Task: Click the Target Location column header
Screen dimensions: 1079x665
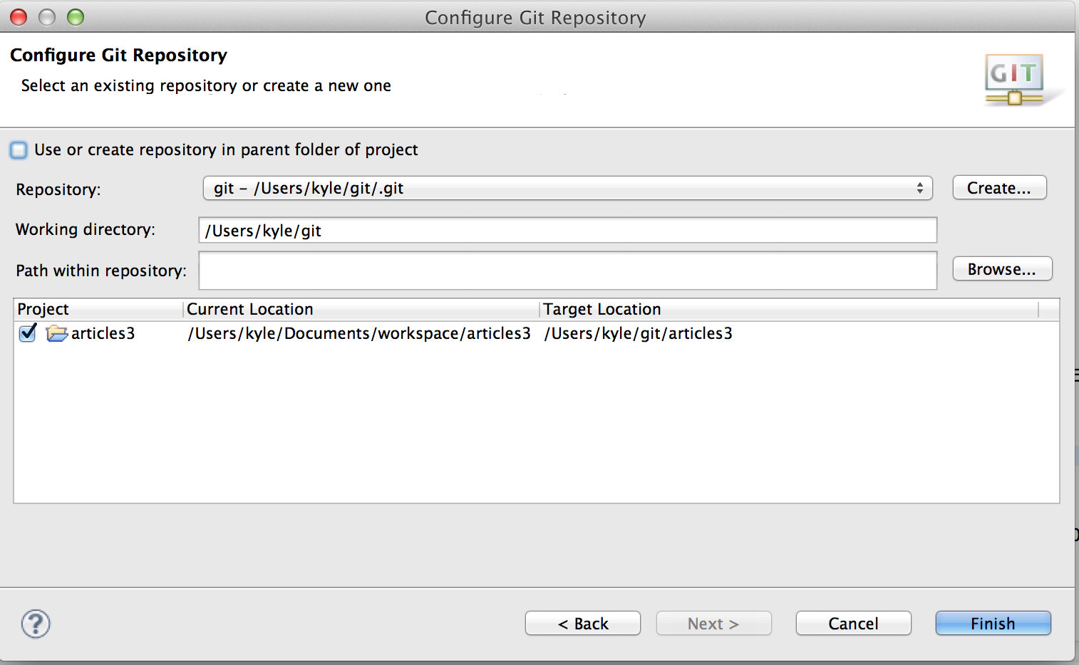Action: 788,309
